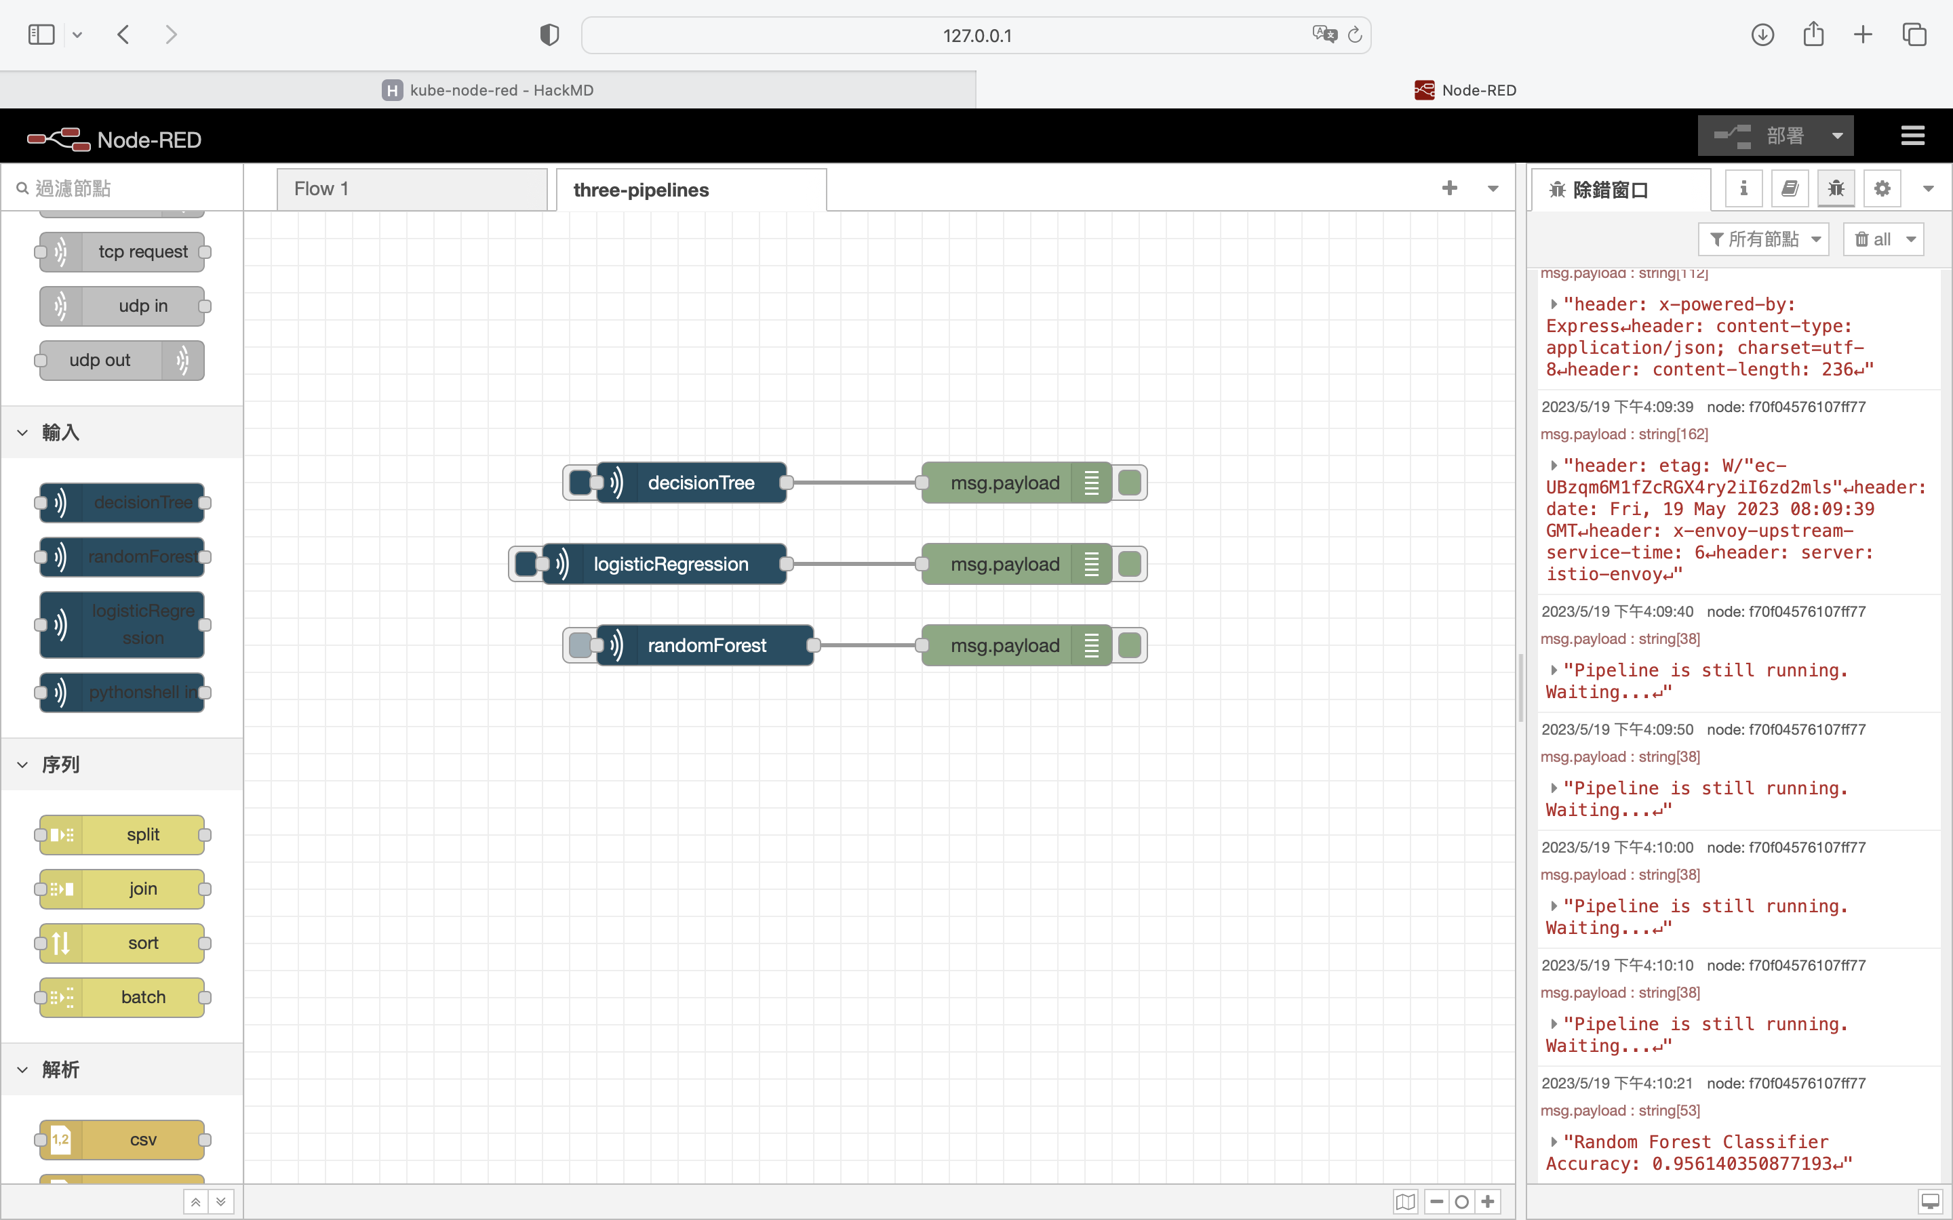Viewport: 1953px width, 1220px height.
Task: Collapse the 序列 palette category
Action: [x=60, y=764]
